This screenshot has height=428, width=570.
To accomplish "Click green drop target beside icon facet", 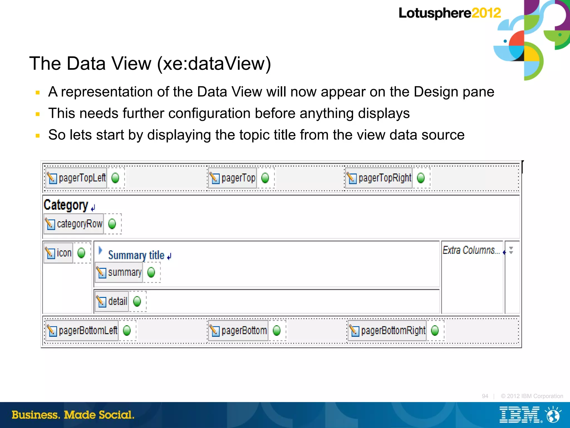I will [x=81, y=253].
